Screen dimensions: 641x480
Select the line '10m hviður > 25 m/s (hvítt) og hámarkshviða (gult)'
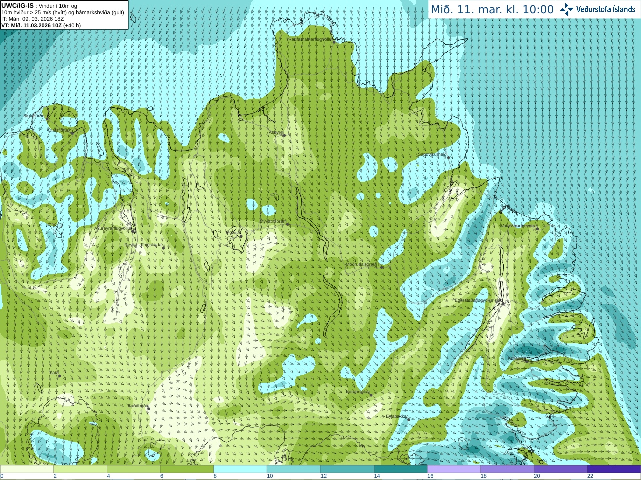(x=63, y=12)
